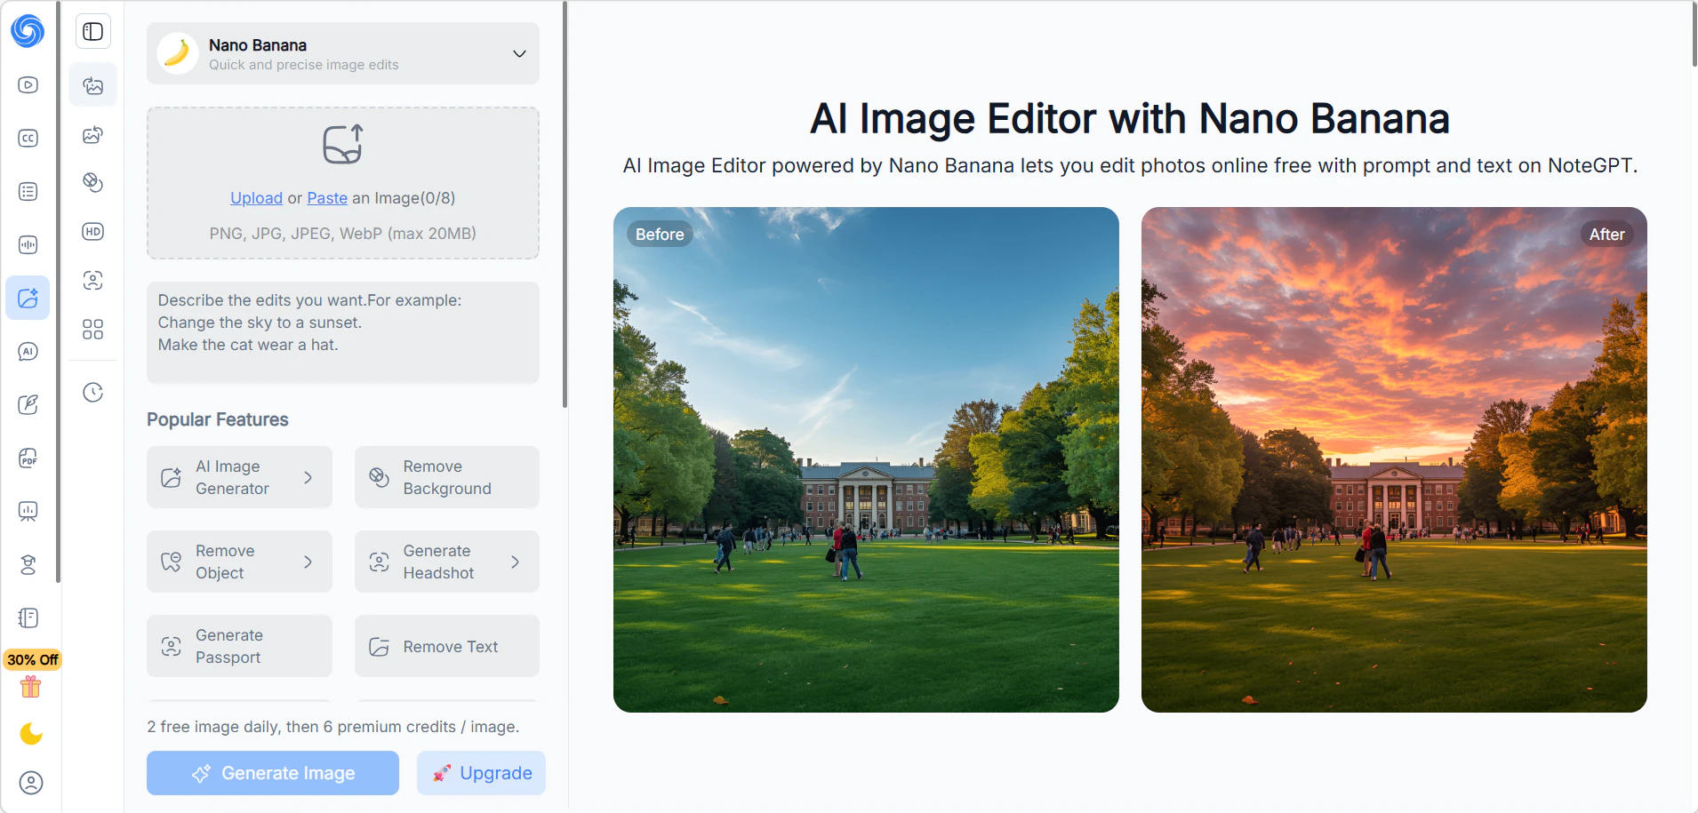This screenshot has height=813, width=1698.
Task: Choose the Remove Text feature
Action: click(446, 647)
